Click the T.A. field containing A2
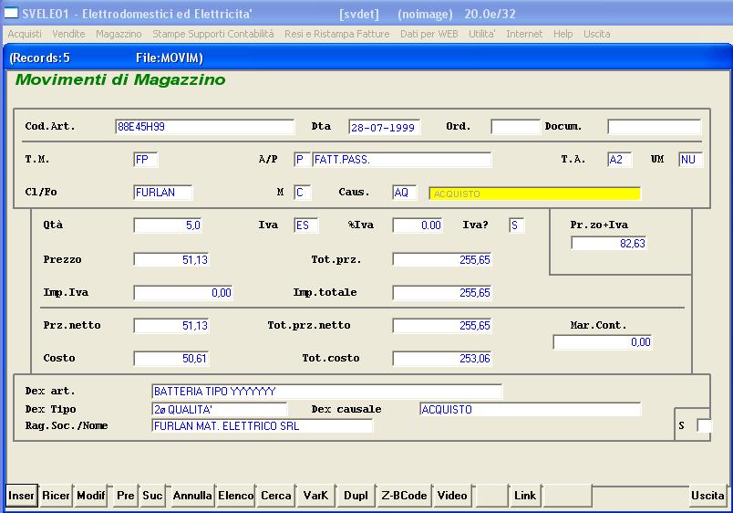733x513 pixels. pos(619,160)
